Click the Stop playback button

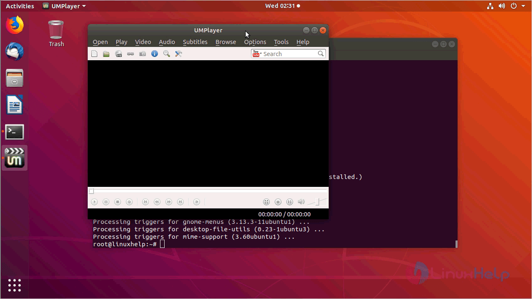pyautogui.click(x=118, y=202)
